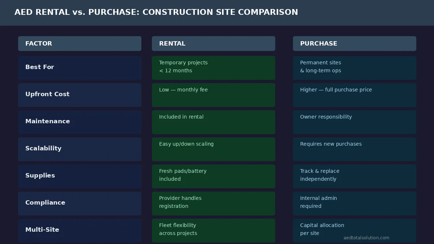Select the 'Temporary projects < 12 months' cell
This screenshot has width=434, height=244.
213,68
